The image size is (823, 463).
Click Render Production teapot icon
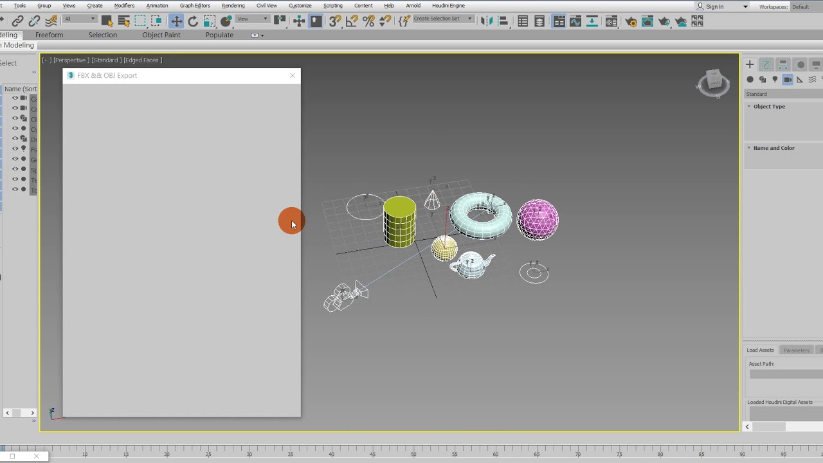(x=664, y=21)
